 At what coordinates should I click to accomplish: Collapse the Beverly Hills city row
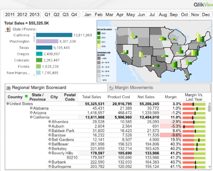pyautogui.click(x=50, y=153)
